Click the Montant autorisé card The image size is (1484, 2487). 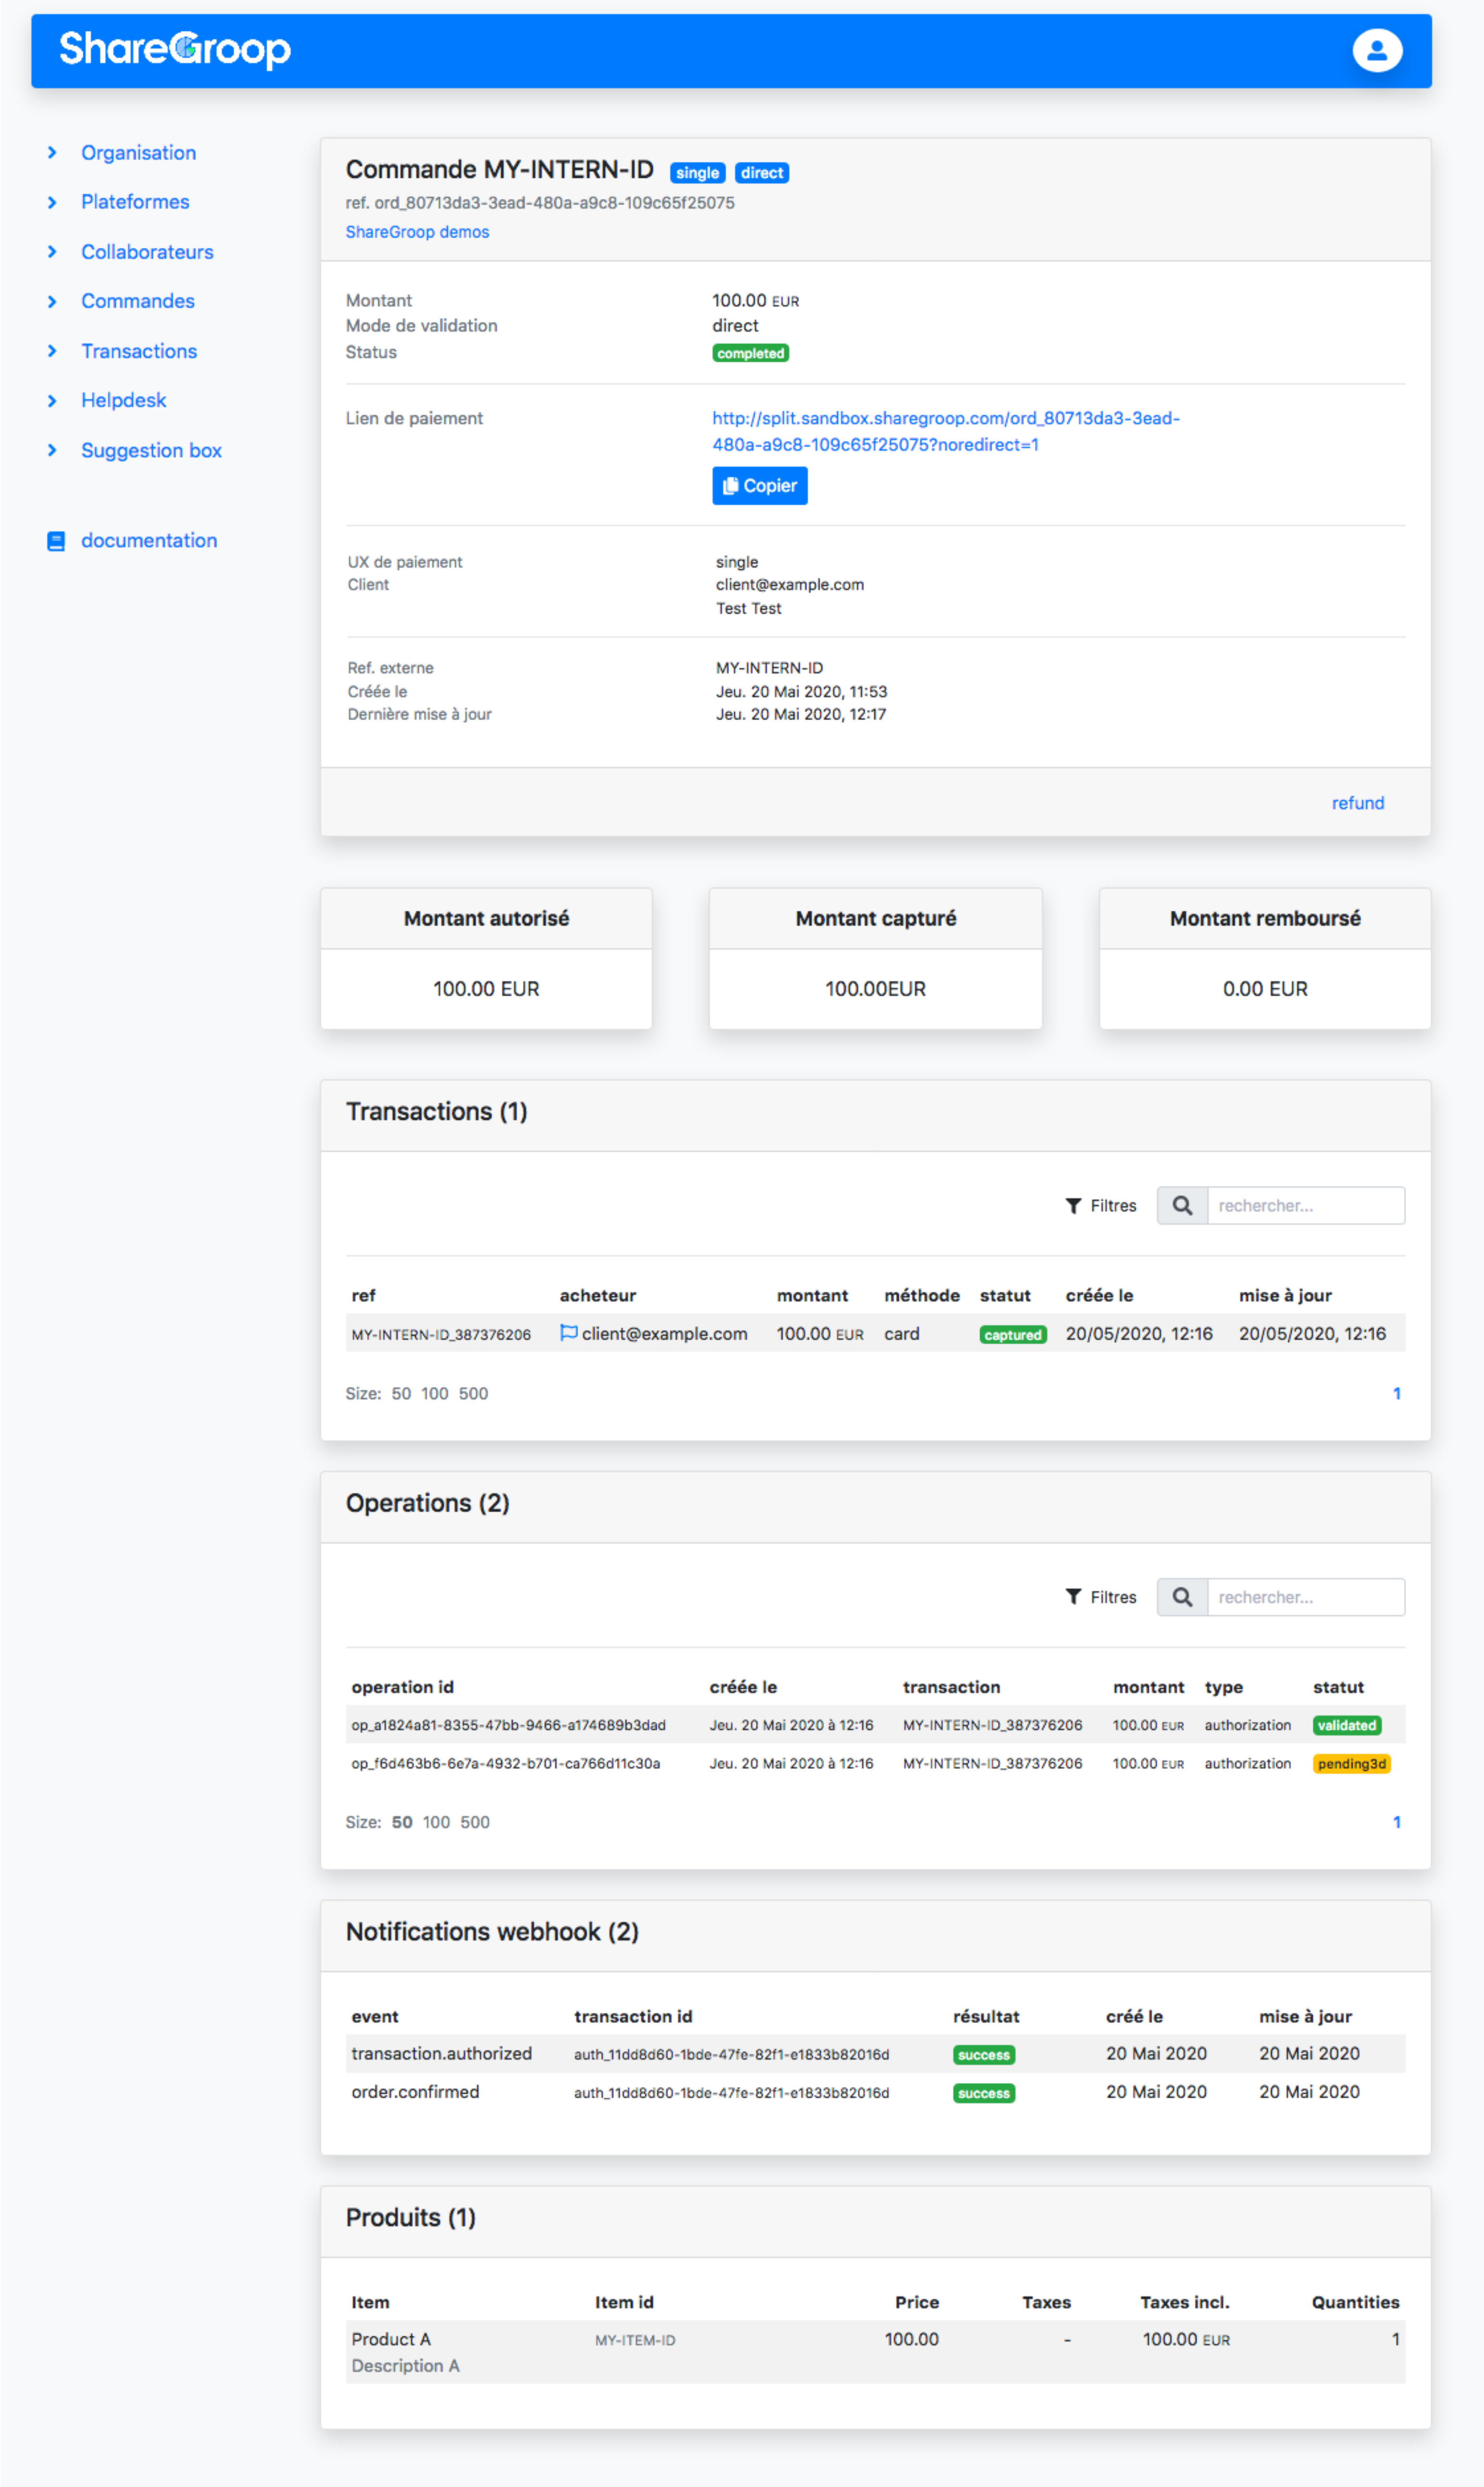486,959
